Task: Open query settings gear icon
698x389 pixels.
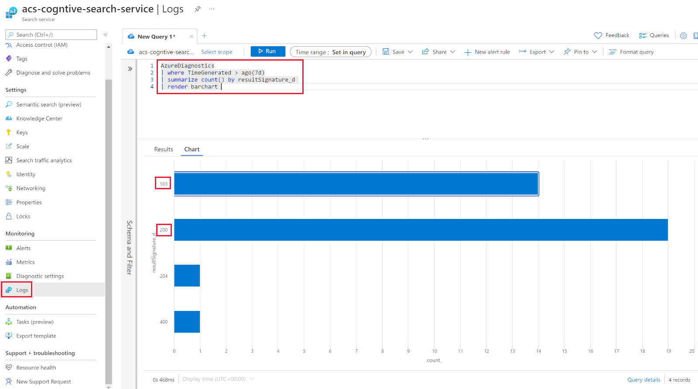Action: click(x=684, y=36)
